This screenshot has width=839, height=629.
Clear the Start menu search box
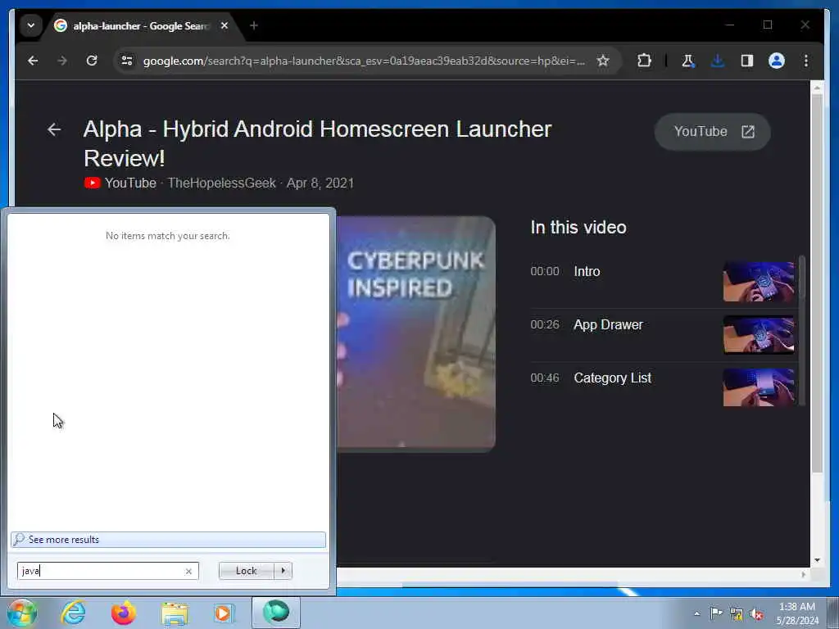point(188,571)
